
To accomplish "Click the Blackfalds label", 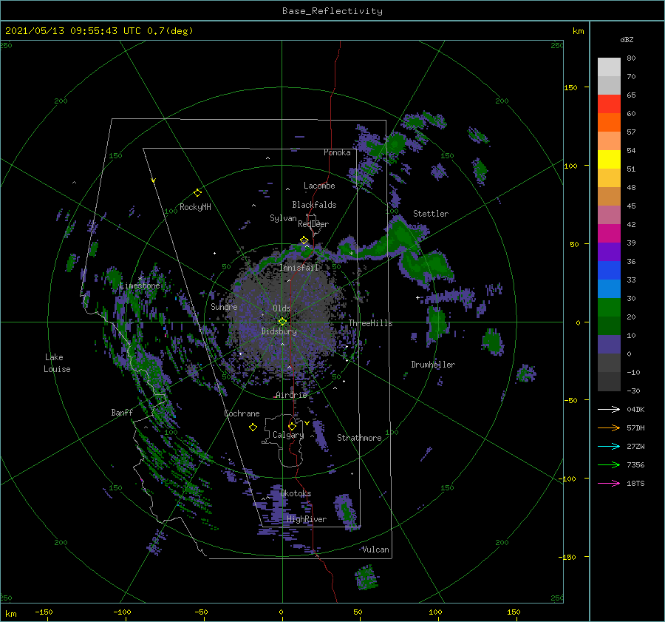I will coord(314,205).
